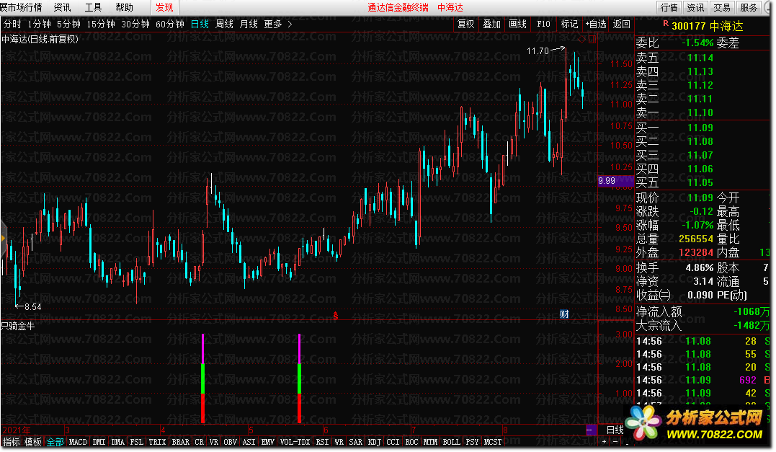Choose the BRAR indicator
Image resolution: width=776 pixels, height=452 pixels.
point(180,442)
